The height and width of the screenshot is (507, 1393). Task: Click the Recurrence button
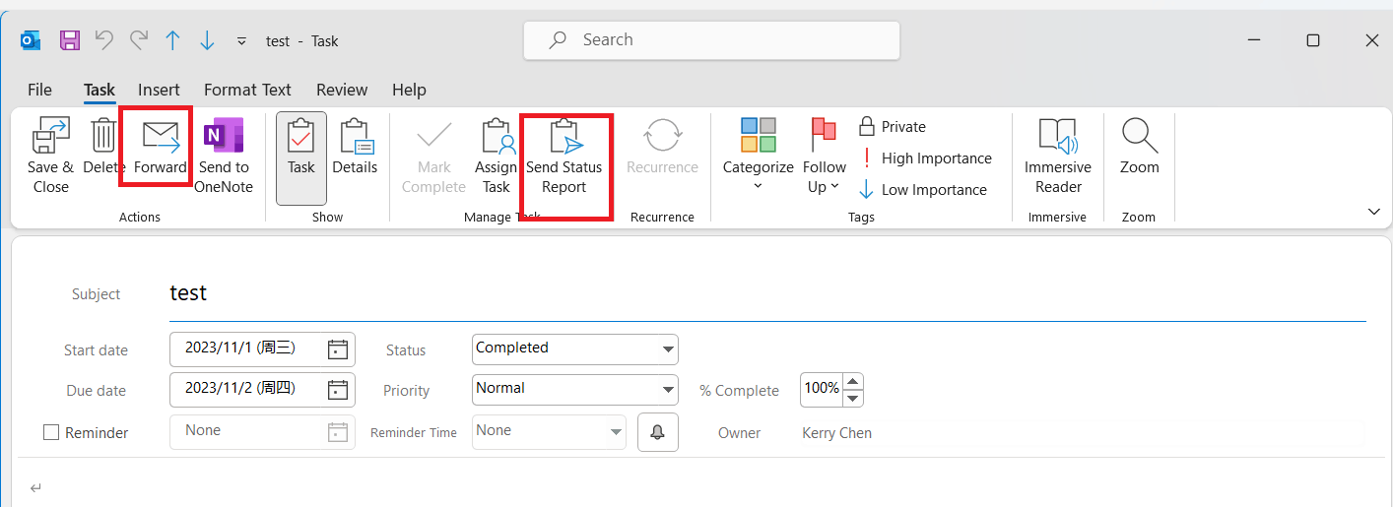point(663,148)
